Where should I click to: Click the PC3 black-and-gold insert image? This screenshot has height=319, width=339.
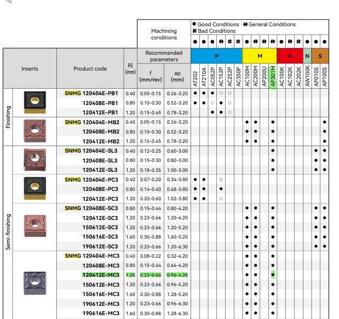pyautogui.click(x=35, y=188)
